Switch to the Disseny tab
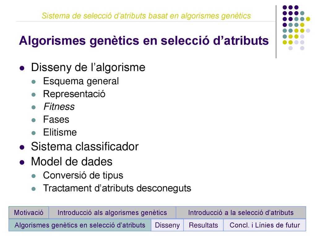This screenshot has height=238, width=317. tap(167, 225)
